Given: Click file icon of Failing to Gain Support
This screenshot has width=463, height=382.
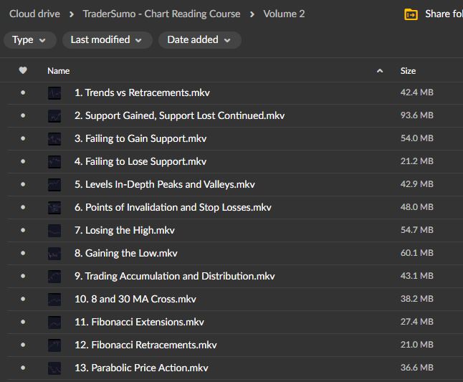Looking at the screenshot, I should (x=54, y=138).
